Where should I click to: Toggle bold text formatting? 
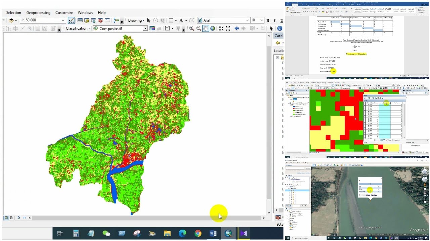pyautogui.click(x=268, y=20)
